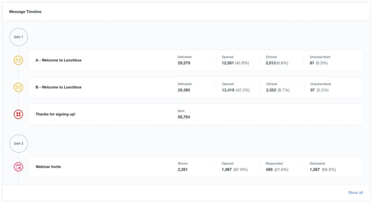Click the email icon for A - Welcome to Lunchbox
374x203 pixels.
click(18, 60)
